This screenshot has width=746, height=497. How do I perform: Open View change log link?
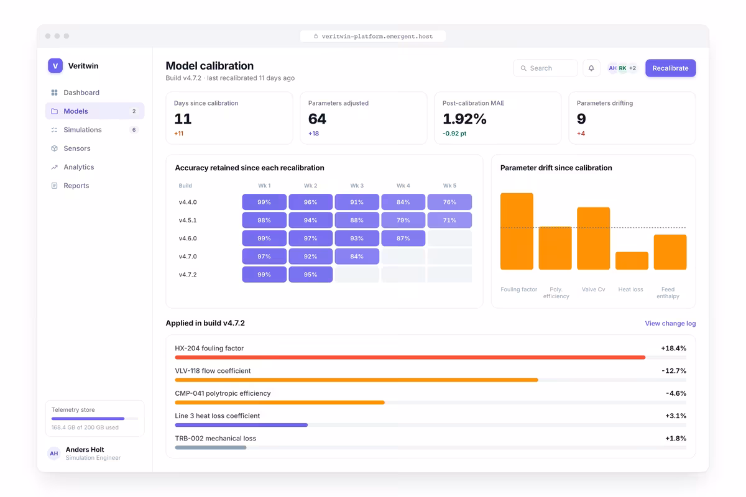[x=670, y=324]
